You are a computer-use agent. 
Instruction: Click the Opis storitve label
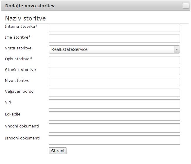click(x=18, y=59)
